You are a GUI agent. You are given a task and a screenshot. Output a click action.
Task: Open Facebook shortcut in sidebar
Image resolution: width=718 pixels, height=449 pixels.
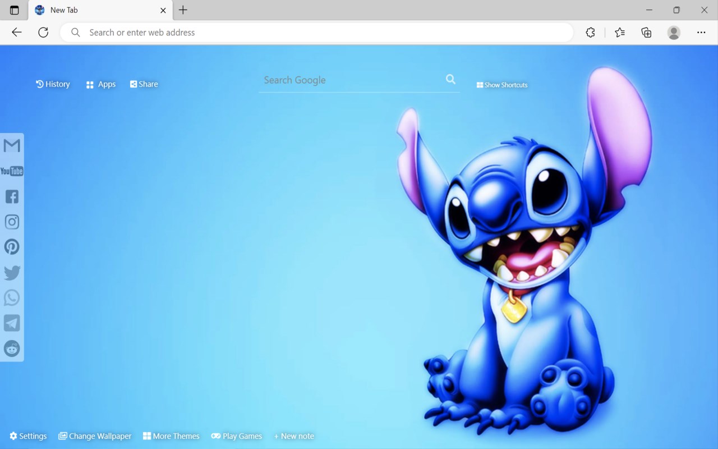coord(12,196)
